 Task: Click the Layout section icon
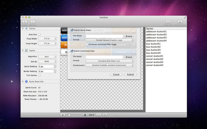pos(26,50)
